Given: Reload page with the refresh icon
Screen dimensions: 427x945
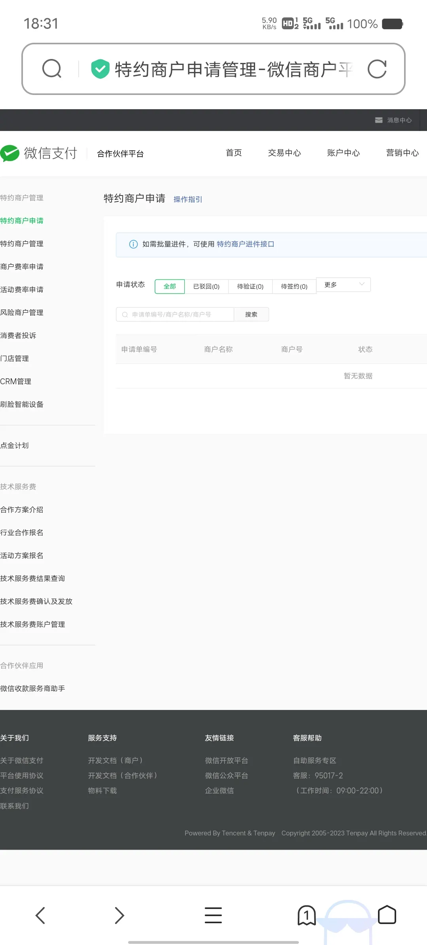Looking at the screenshot, I should point(377,69).
